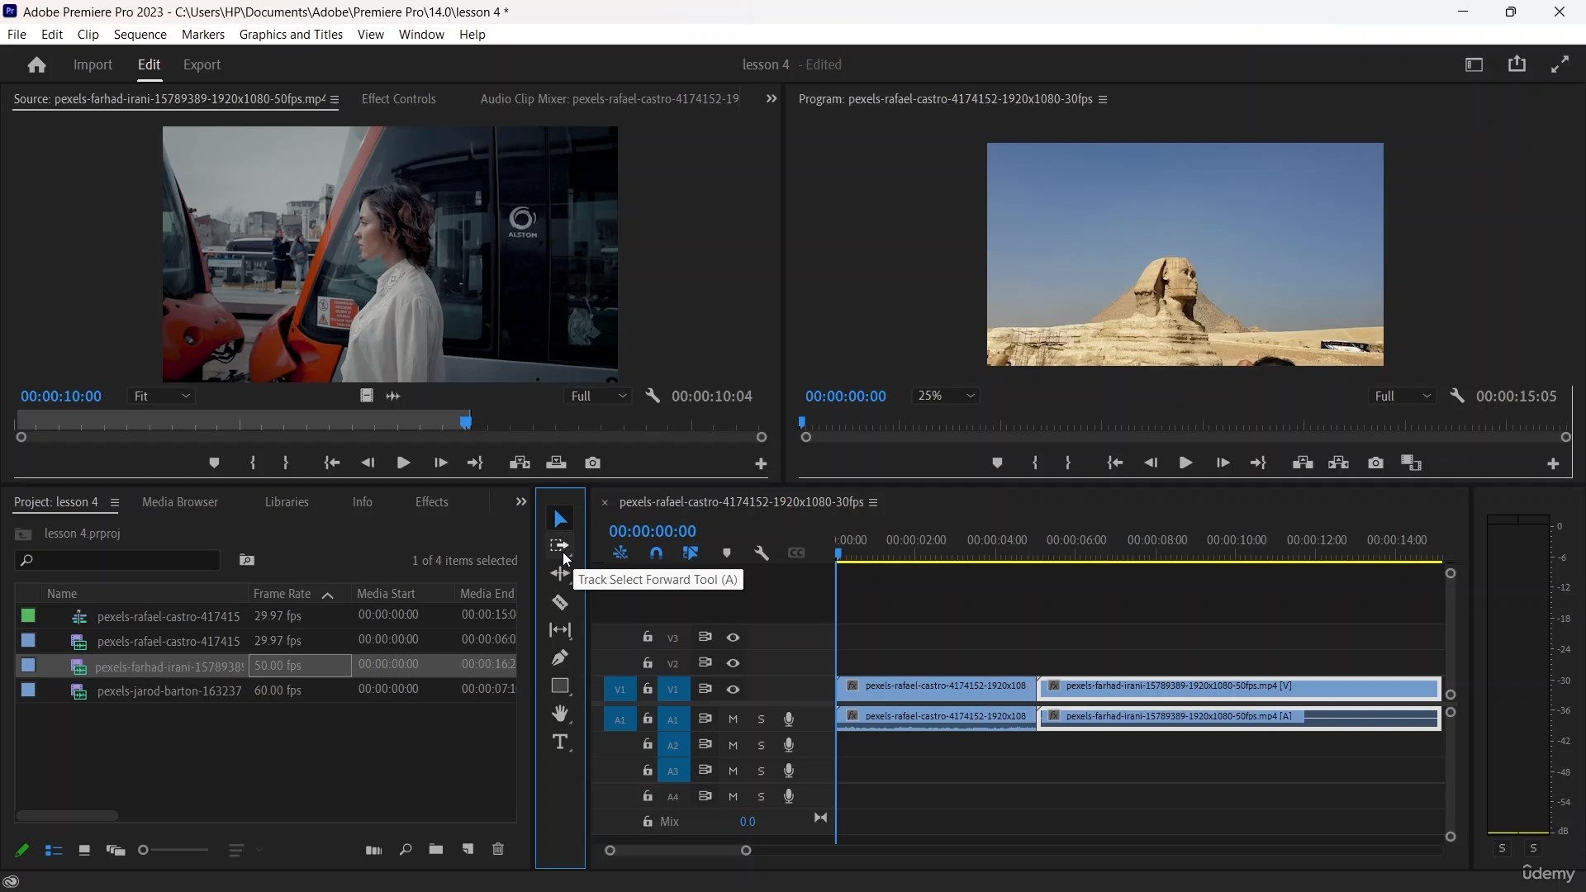Open Quick Export share icon
This screenshot has width=1586, height=892.
[1517, 64]
